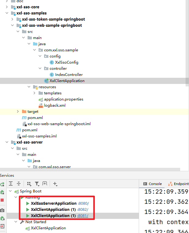Collapse the controller package

pos(40,69)
